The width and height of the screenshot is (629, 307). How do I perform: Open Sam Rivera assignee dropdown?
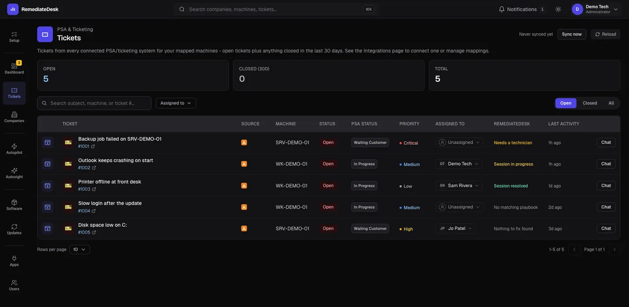tap(459, 185)
